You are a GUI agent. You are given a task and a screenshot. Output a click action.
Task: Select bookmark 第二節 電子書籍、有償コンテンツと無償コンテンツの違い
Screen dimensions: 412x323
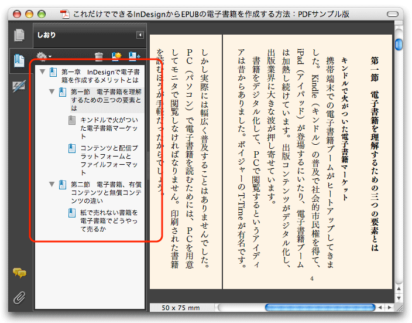tap(106, 192)
